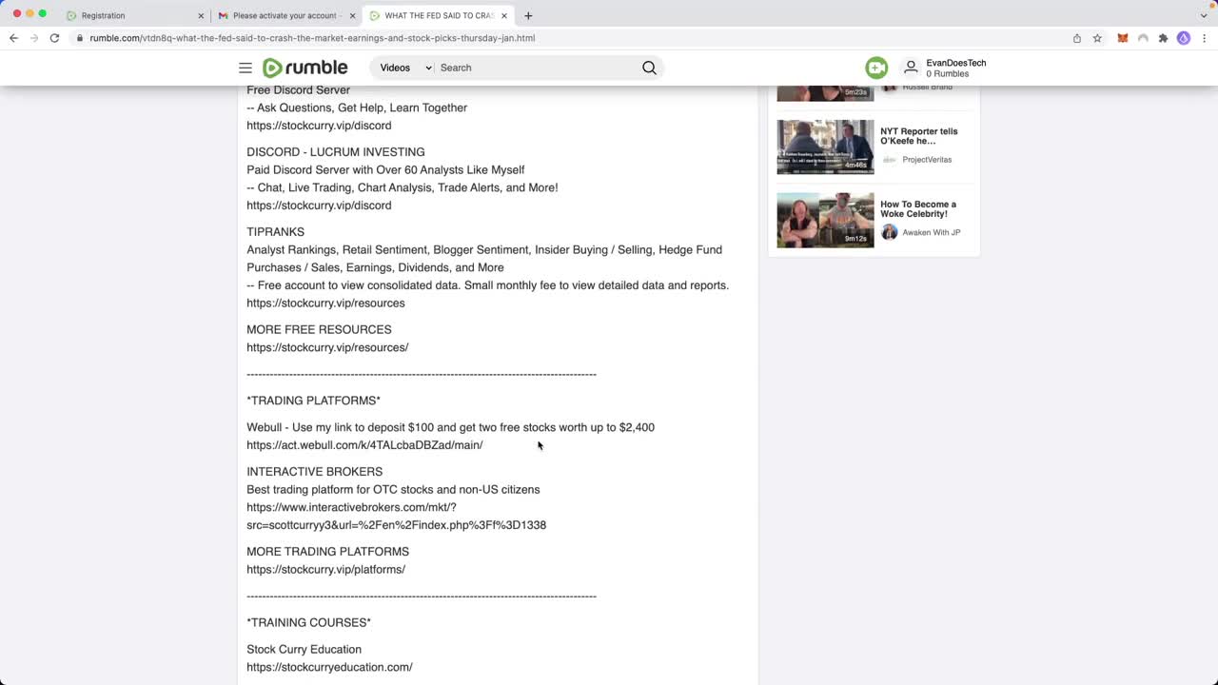Open Awaken With JP channel name
Screen dimensions: 1218x685
pos(932,232)
